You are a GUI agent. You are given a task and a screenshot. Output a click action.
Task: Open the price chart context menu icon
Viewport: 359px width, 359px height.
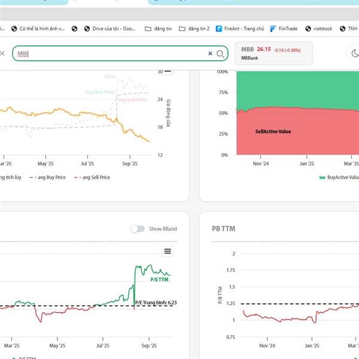168,71
